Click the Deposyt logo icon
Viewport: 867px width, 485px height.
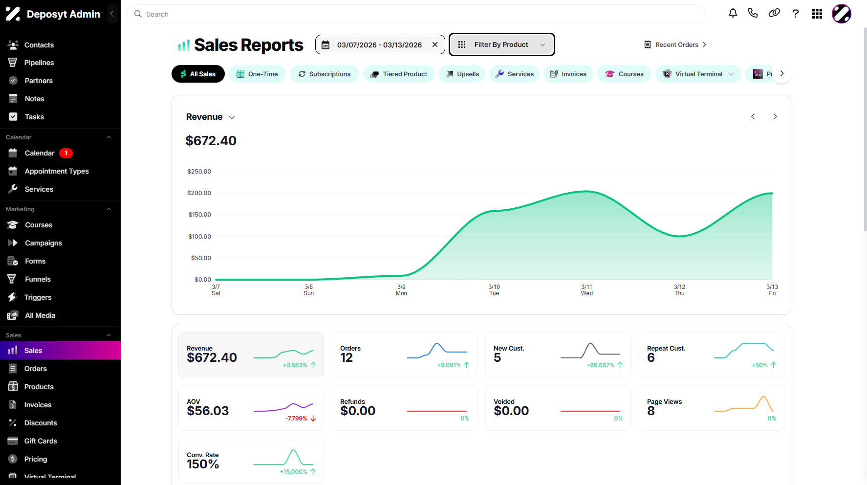13,14
